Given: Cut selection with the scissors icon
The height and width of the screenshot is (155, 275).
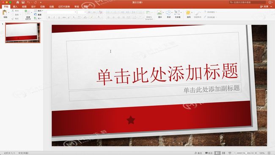Looking at the screenshot, I should tap(13, 11).
